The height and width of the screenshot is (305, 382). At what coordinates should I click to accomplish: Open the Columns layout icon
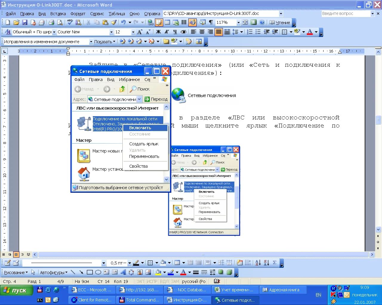(184, 22)
